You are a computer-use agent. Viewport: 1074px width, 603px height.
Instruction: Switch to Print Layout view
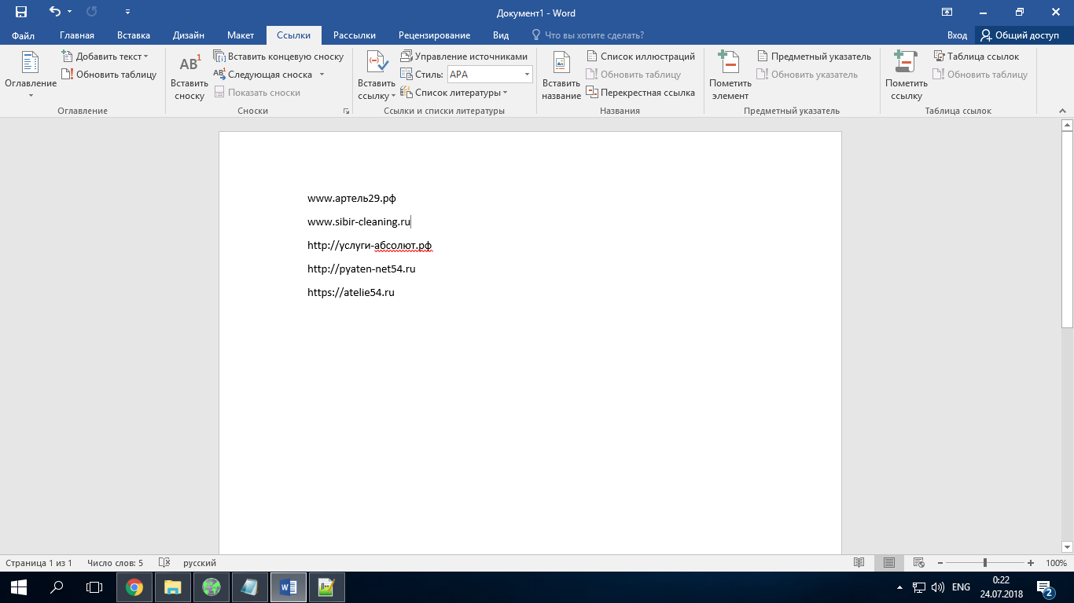(x=889, y=563)
